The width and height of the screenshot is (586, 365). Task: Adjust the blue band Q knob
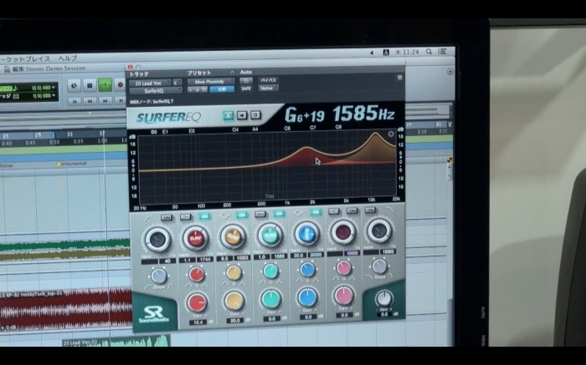pos(307,269)
